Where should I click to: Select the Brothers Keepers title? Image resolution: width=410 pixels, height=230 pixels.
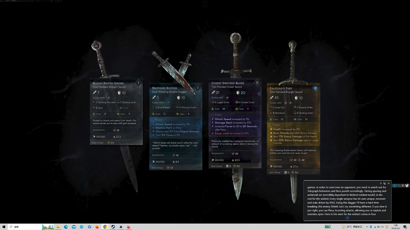point(165,88)
